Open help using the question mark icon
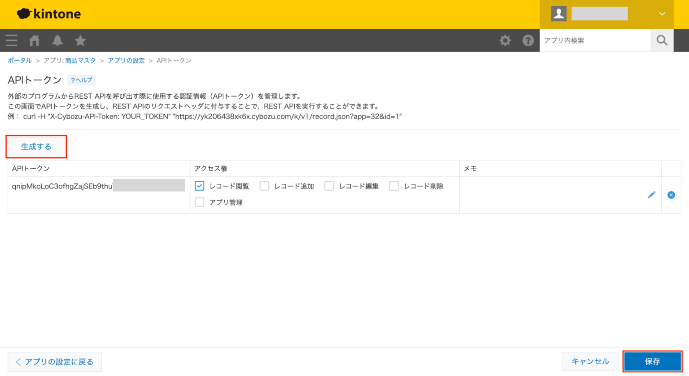This screenshot has width=689, height=376. pos(528,40)
